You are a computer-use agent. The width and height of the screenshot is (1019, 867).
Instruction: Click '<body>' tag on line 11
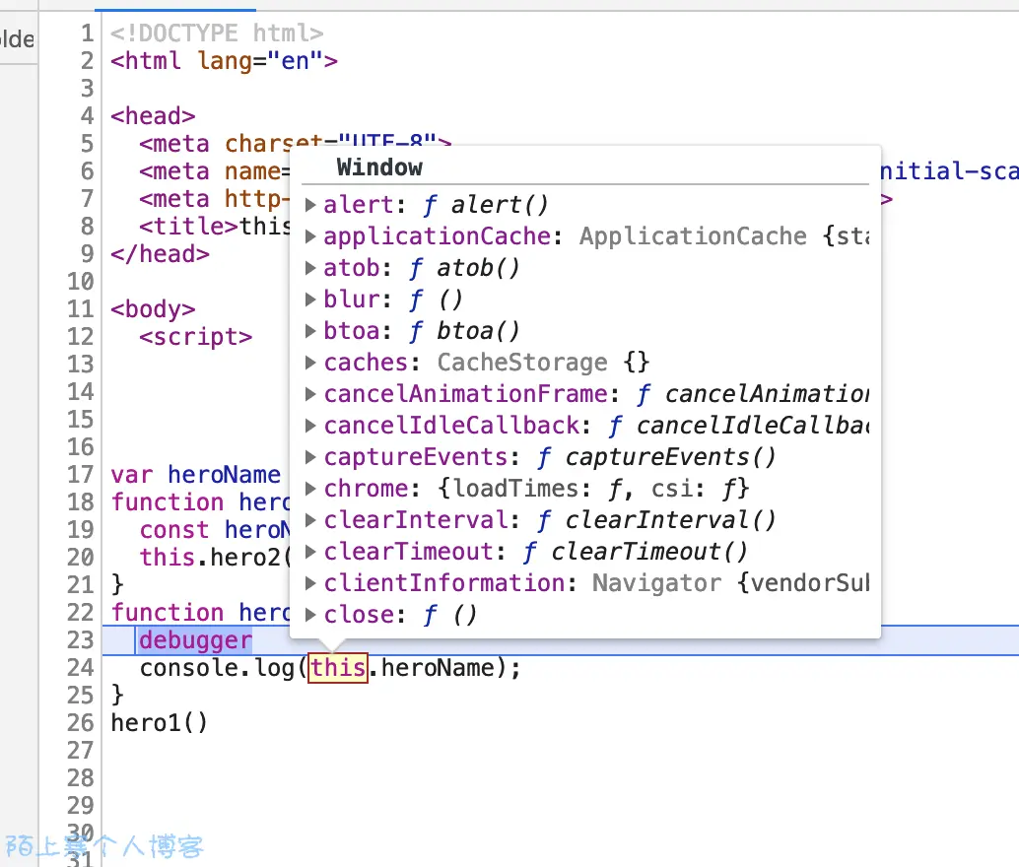pyautogui.click(x=153, y=309)
